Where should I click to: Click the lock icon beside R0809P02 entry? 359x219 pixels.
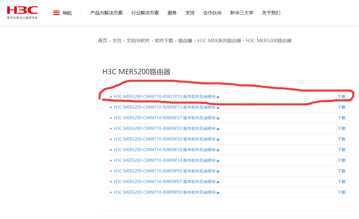pyautogui.click(x=218, y=193)
